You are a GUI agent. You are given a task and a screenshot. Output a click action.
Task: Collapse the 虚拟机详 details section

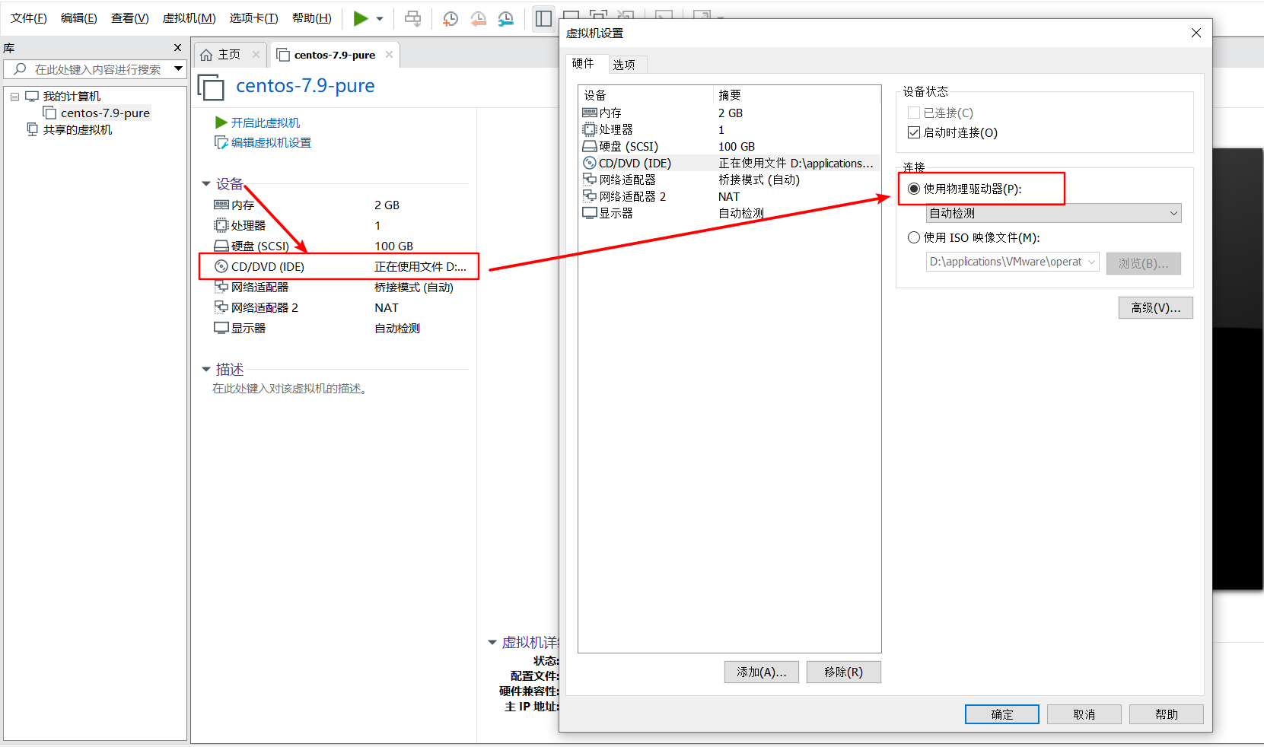[492, 643]
